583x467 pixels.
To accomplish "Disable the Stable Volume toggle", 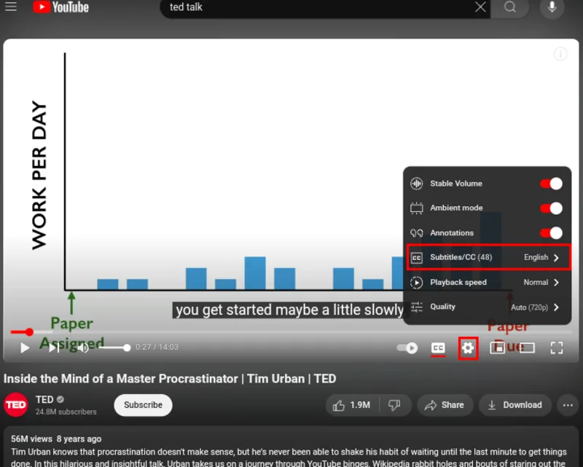I will pos(552,184).
